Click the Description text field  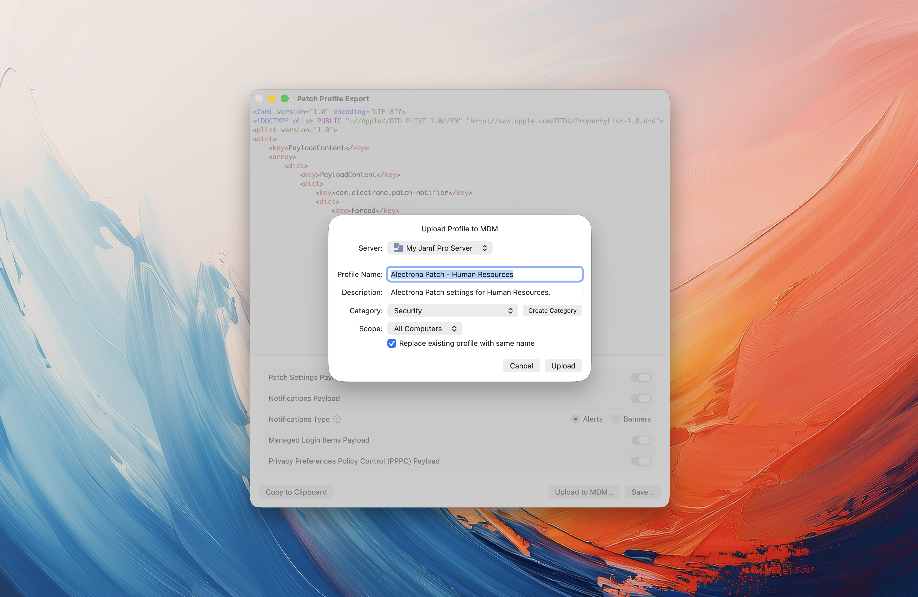click(x=485, y=292)
